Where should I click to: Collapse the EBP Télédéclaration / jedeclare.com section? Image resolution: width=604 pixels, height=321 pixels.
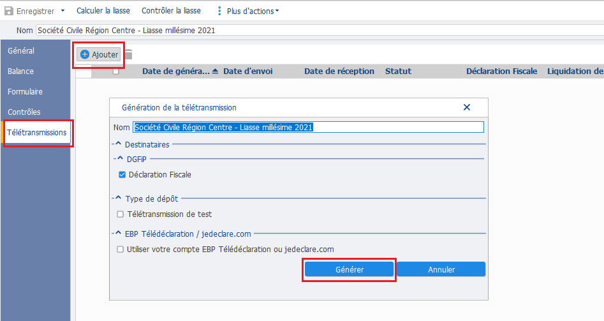118,233
